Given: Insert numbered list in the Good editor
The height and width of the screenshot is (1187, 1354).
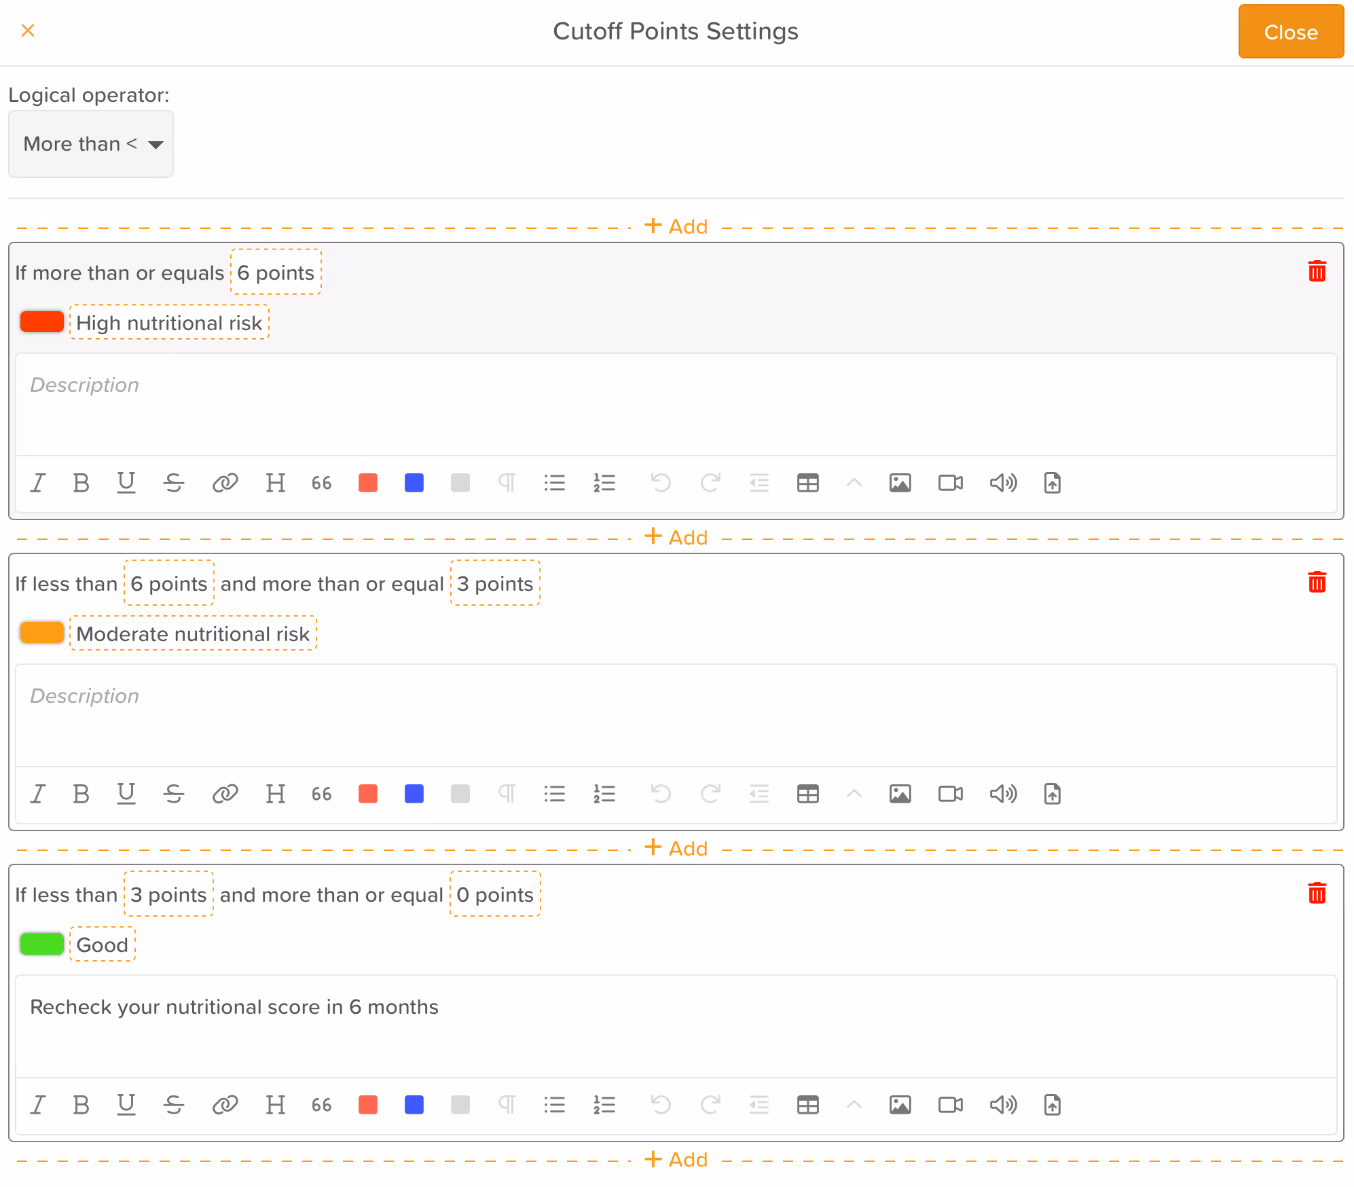Looking at the screenshot, I should [x=604, y=1105].
